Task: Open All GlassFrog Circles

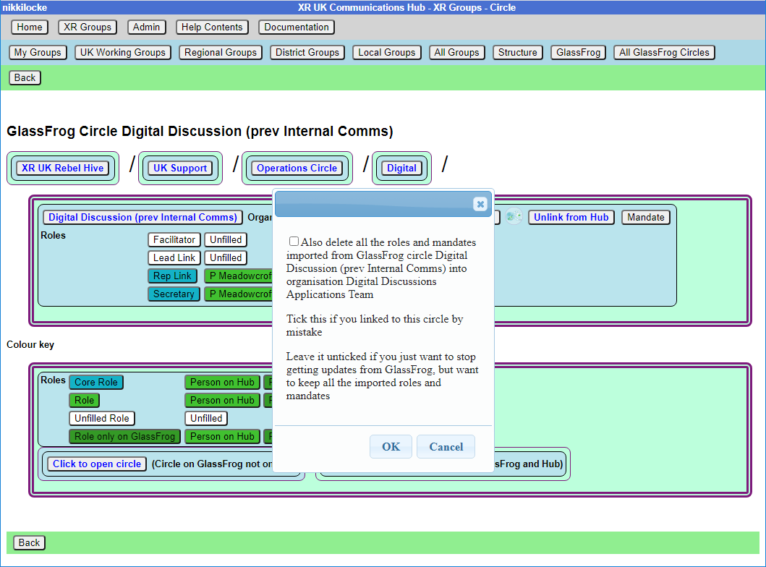Action: (x=665, y=53)
